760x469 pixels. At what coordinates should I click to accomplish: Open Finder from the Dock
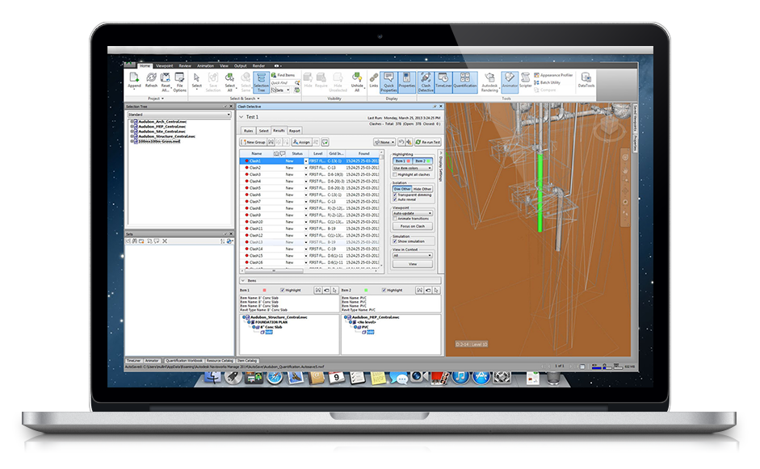[x=212, y=378]
